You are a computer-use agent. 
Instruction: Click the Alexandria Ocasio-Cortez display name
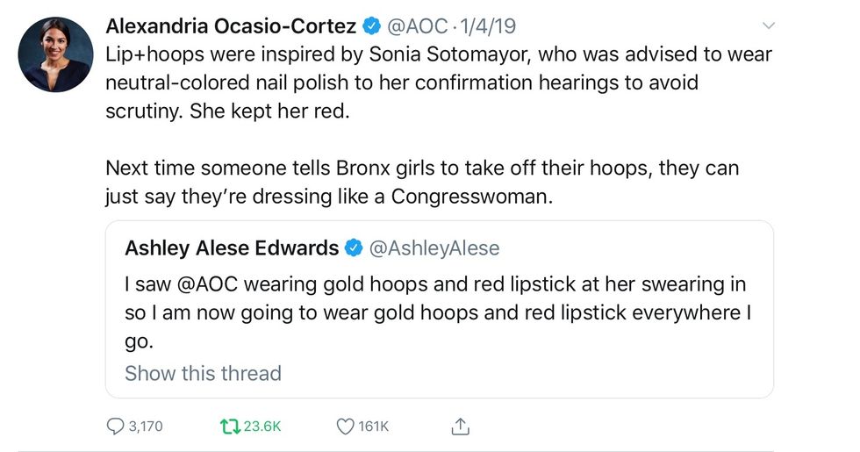coord(232,26)
